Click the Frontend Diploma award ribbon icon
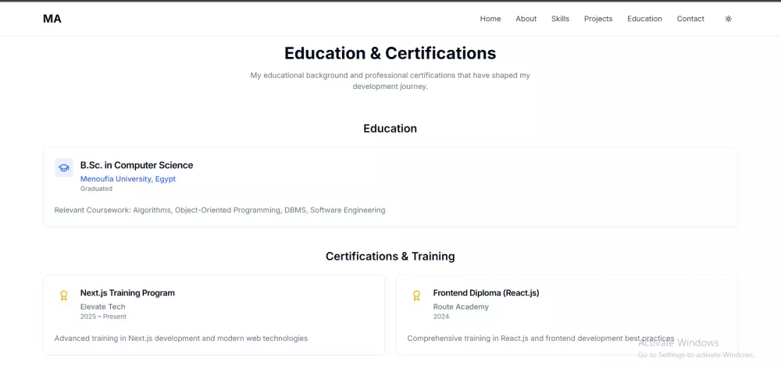Screen dimensions: 781x365 tap(417, 296)
